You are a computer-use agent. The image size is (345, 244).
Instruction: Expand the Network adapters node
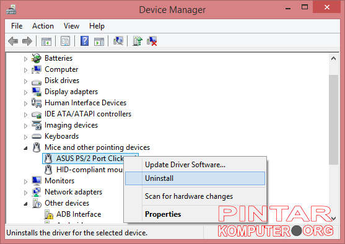pyautogui.click(x=25, y=193)
